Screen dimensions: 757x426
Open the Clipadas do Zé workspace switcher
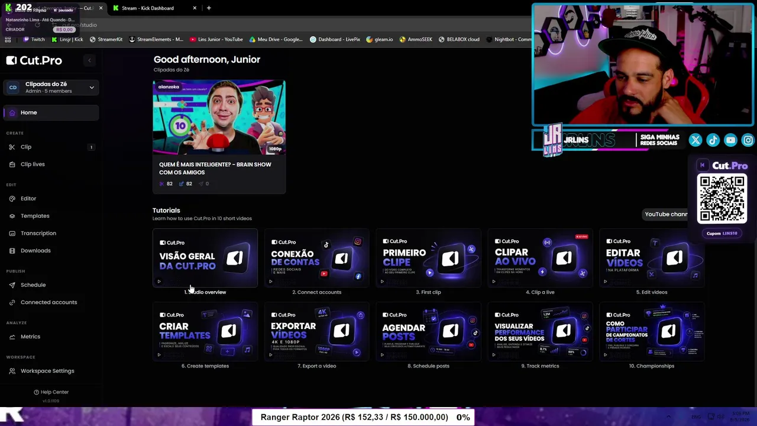(x=51, y=88)
